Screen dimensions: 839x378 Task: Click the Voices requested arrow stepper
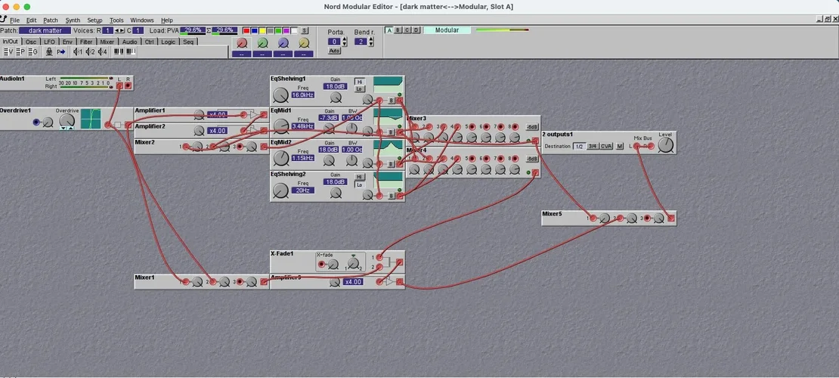[x=119, y=30]
